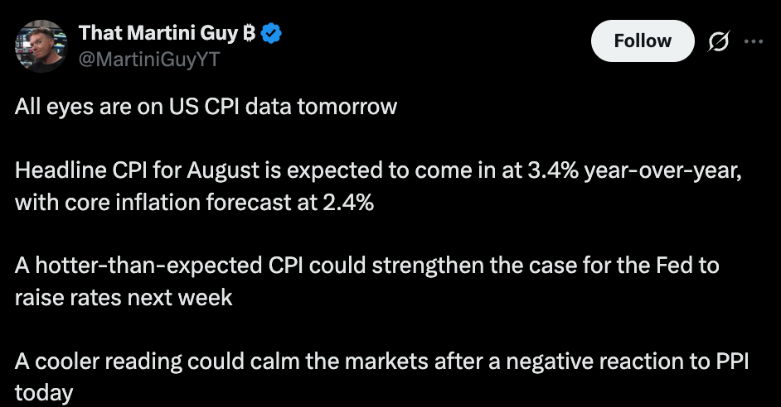Click the "raise rates next week" line
The width and height of the screenshot is (781, 407).
(x=124, y=298)
